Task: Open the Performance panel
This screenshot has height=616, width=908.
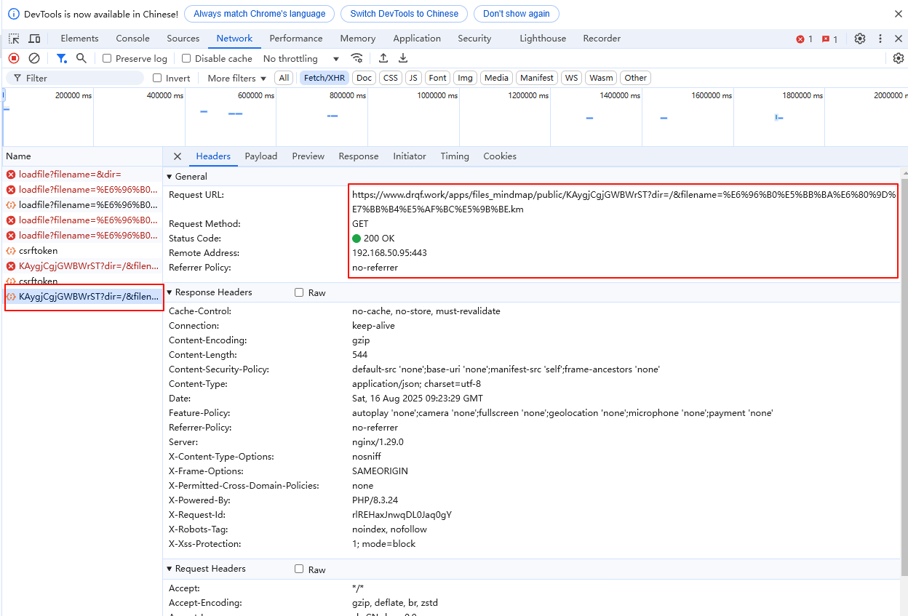Action: 296,39
